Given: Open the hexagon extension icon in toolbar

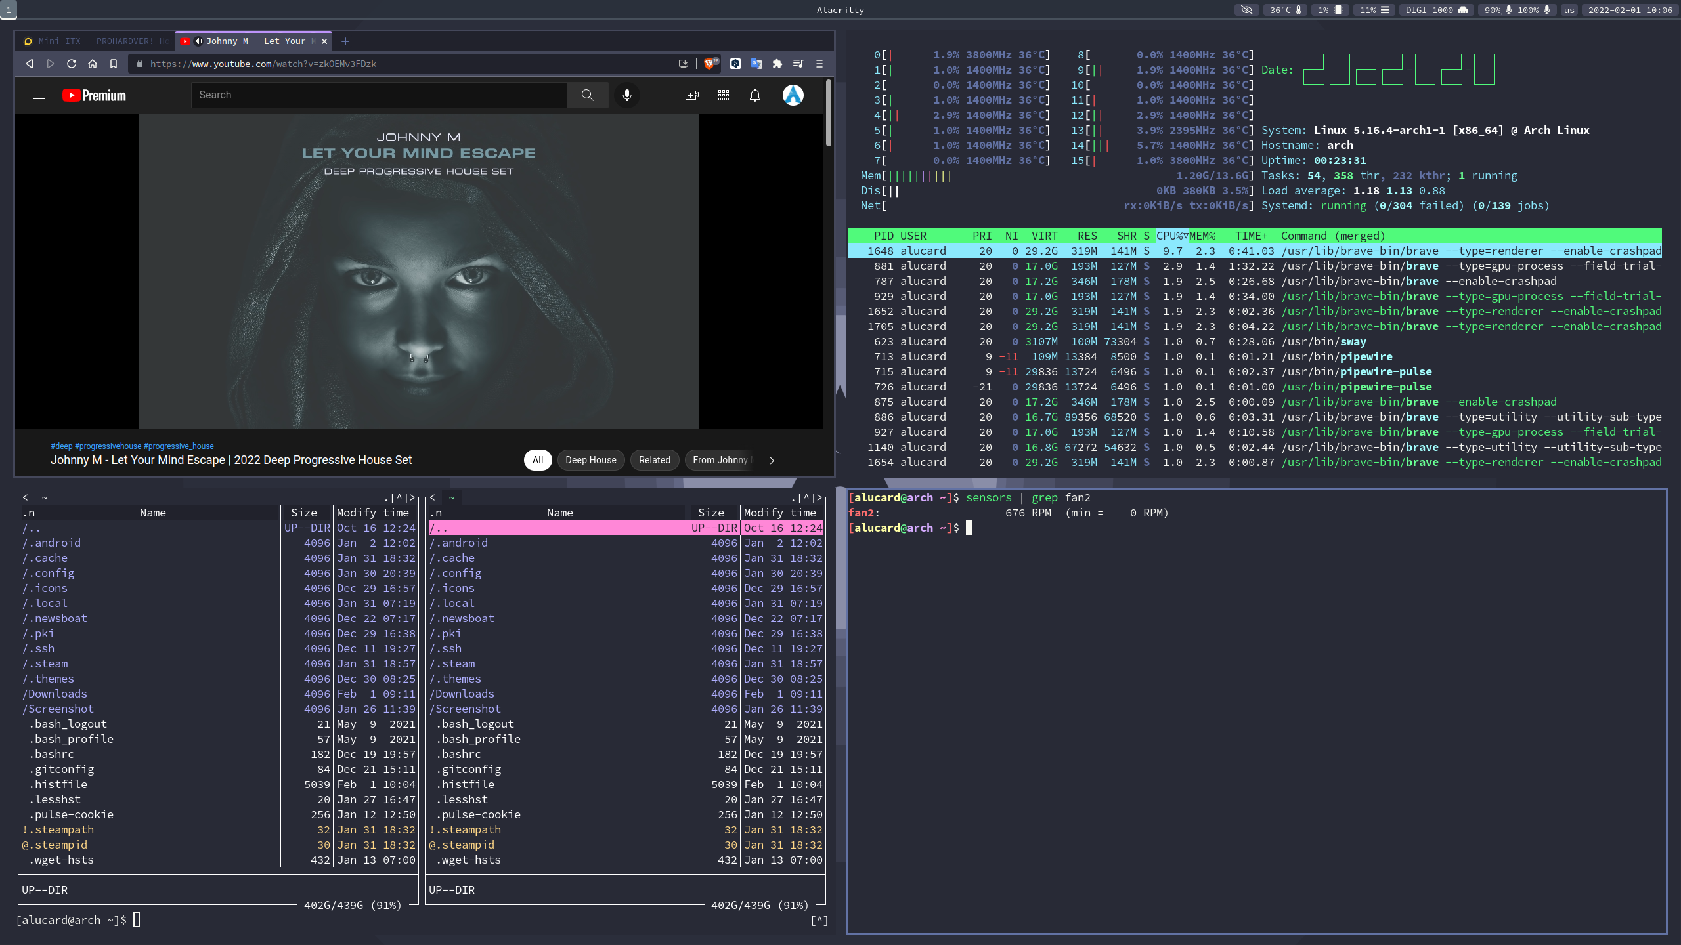Looking at the screenshot, I should click(735, 64).
